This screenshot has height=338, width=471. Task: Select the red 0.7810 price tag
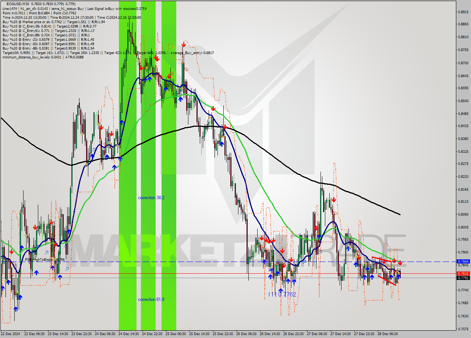463,274
